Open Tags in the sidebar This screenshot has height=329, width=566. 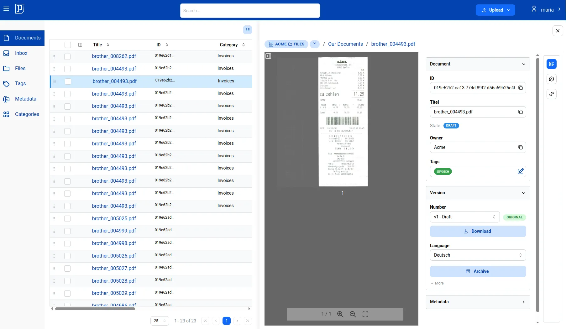pos(22,84)
